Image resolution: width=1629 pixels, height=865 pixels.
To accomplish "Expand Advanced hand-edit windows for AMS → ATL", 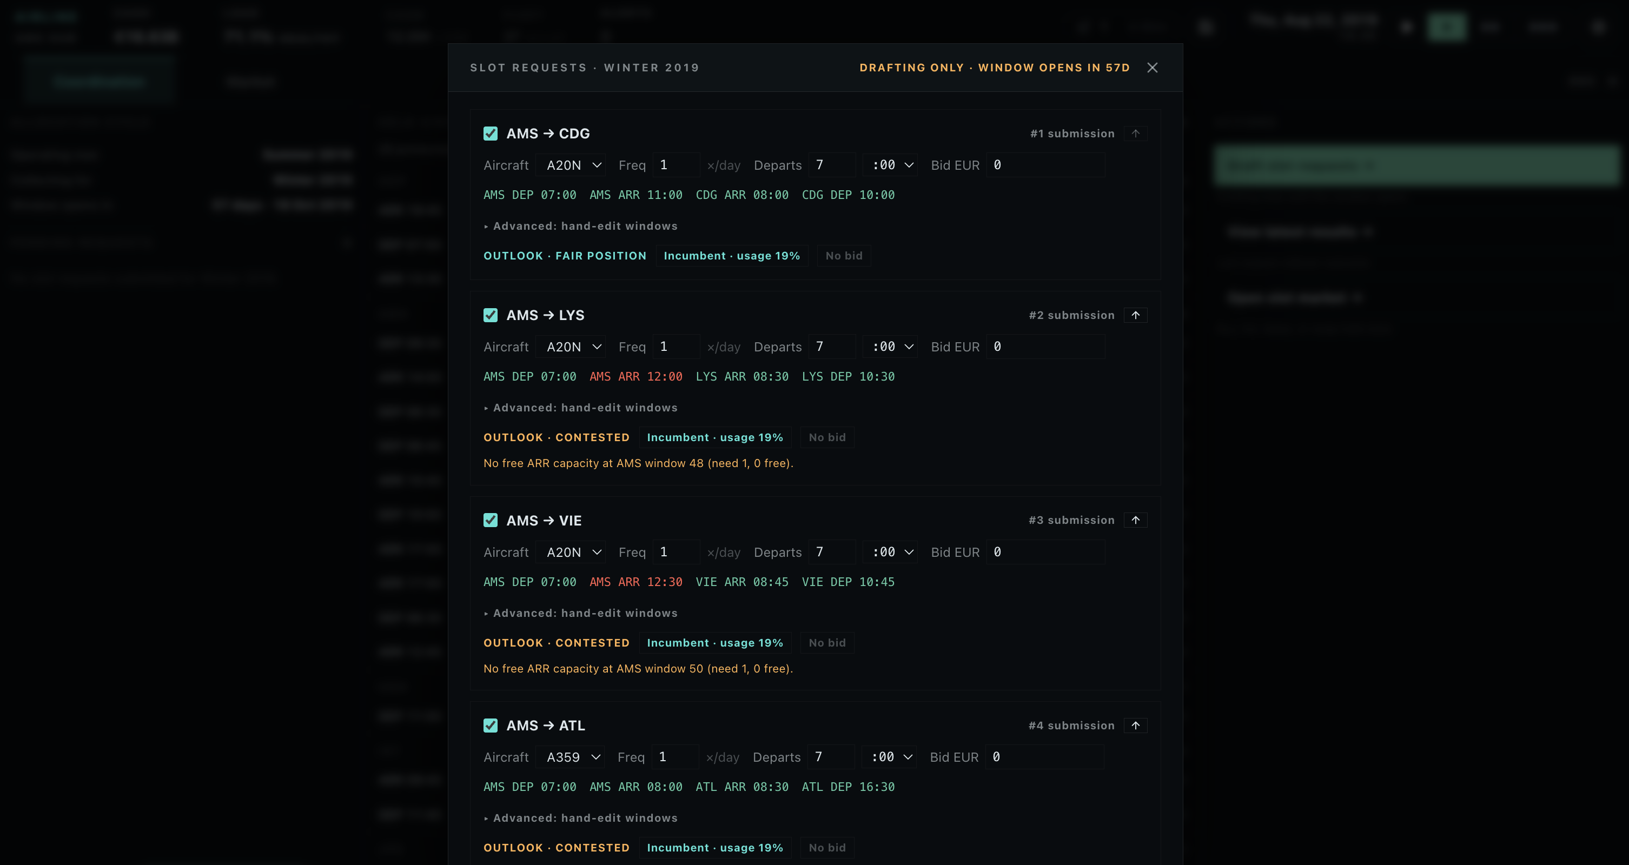I will click(580, 818).
